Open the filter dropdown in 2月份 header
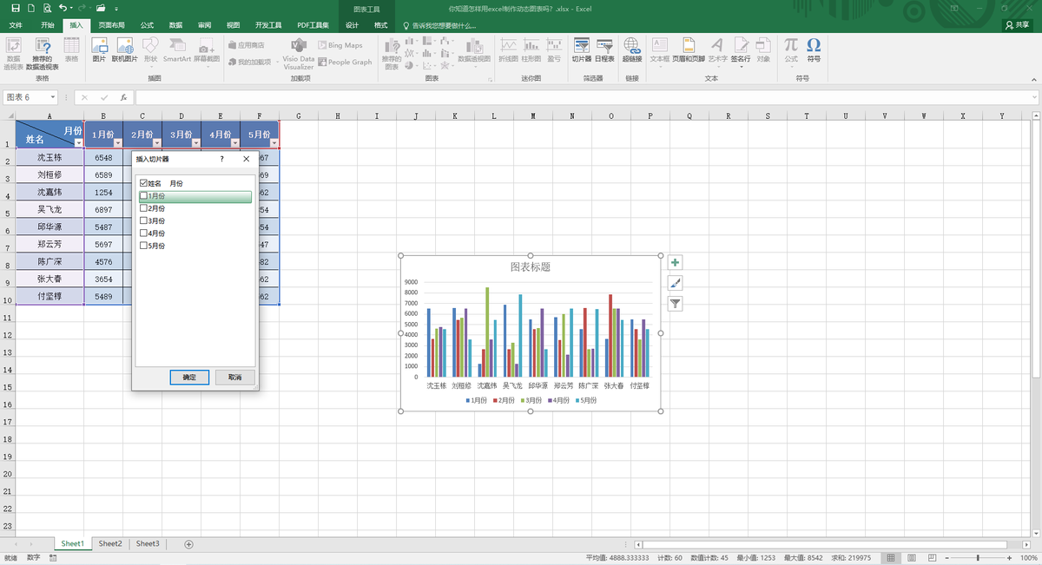This screenshot has height=565, width=1042. (156, 143)
